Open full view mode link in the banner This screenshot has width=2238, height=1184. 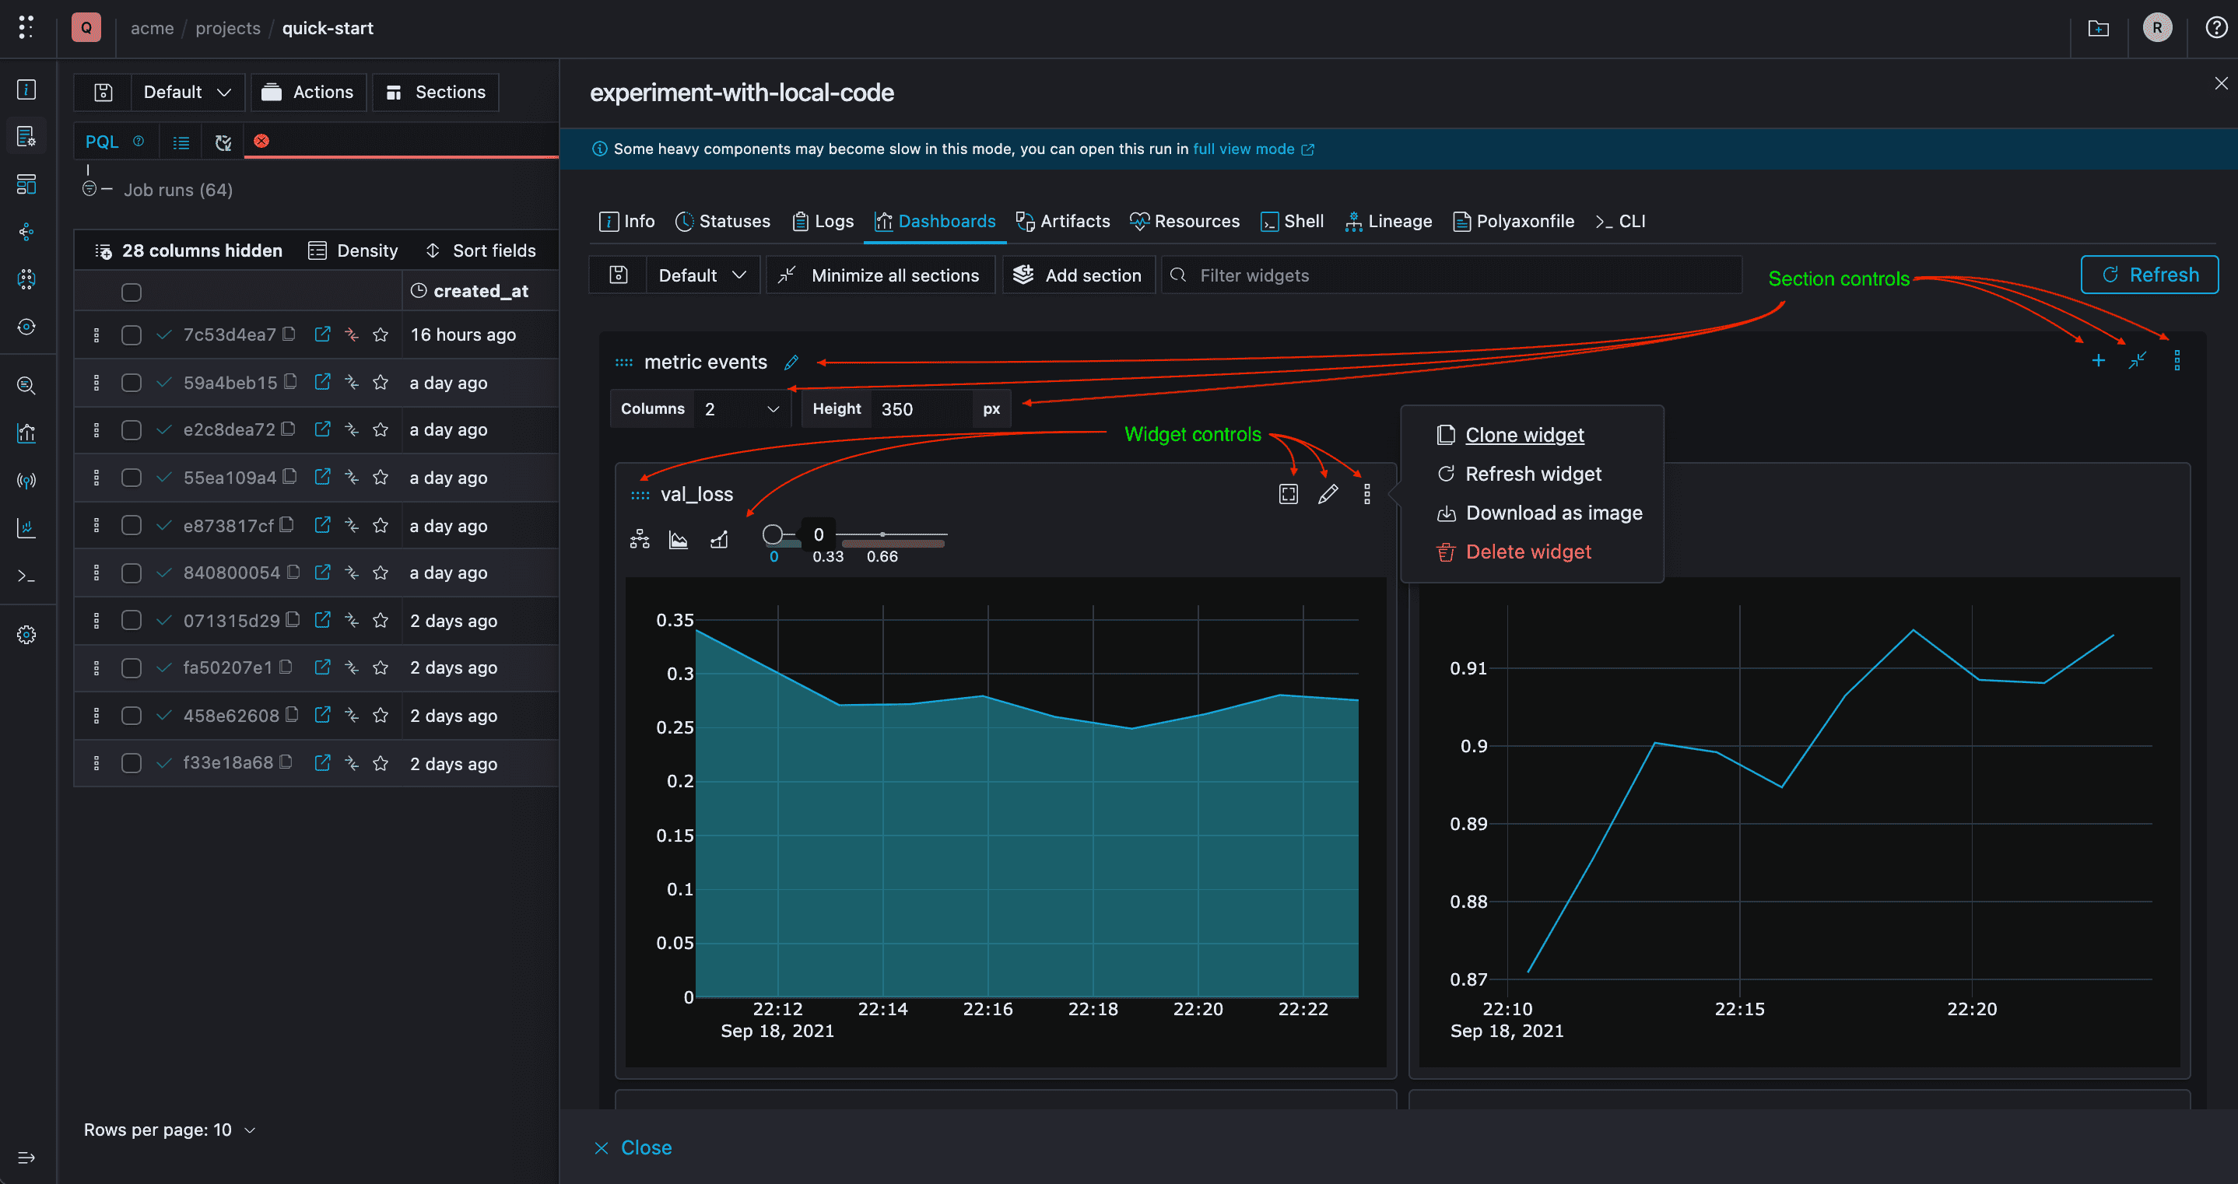click(x=1244, y=149)
